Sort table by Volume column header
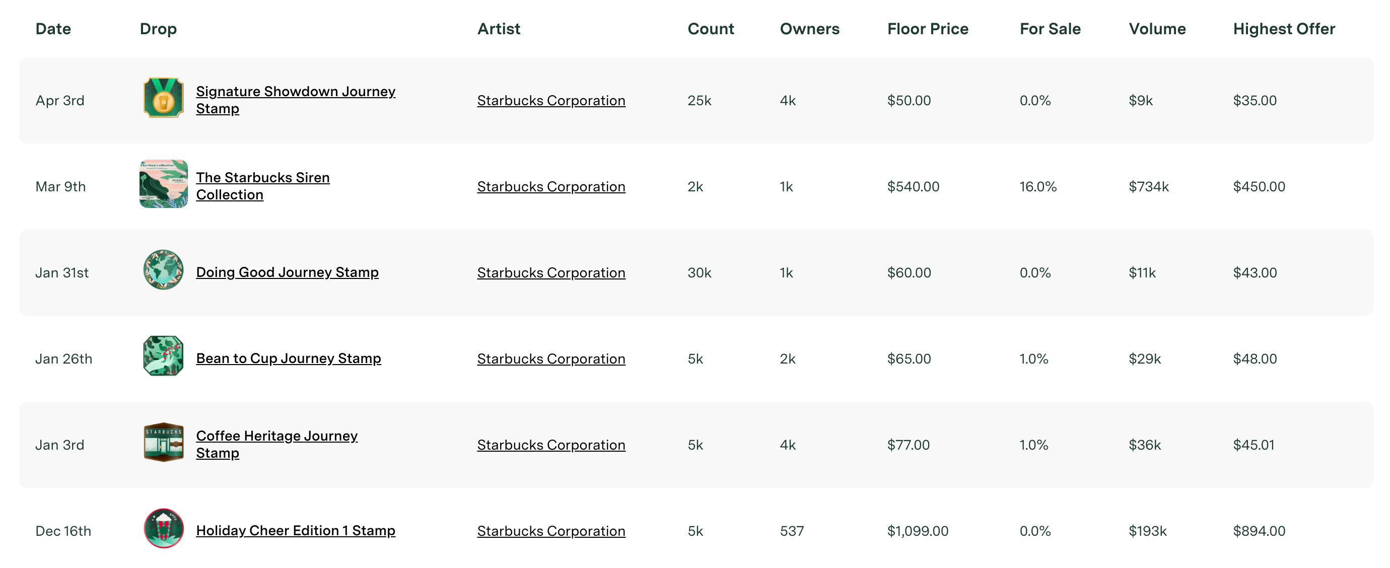Screen dimensions: 1390x568 (x=1157, y=29)
